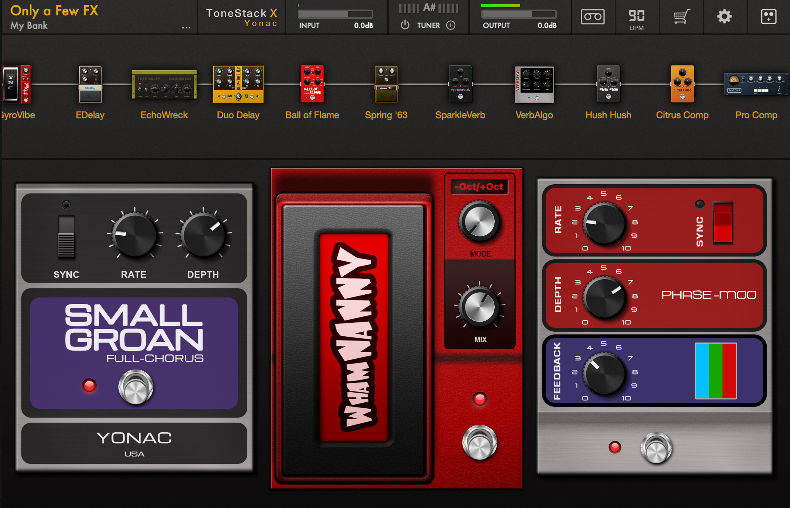Click the -Oct/+Oct mode display

point(479,187)
